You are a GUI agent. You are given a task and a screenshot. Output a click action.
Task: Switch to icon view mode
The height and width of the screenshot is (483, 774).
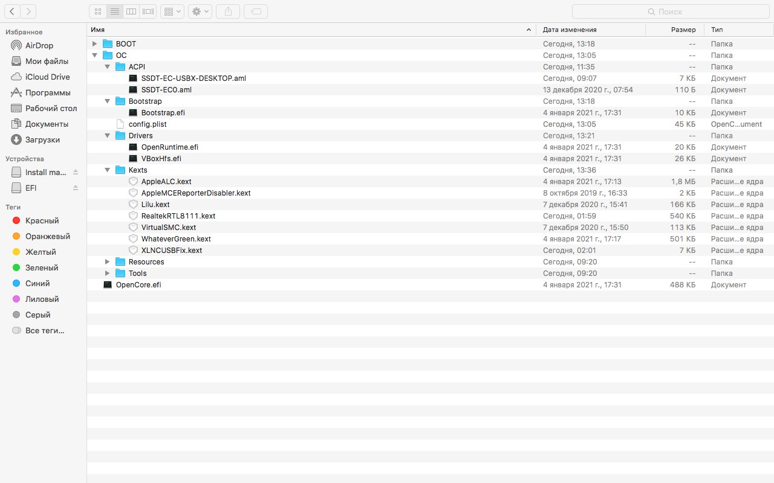click(x=97, y=11)
